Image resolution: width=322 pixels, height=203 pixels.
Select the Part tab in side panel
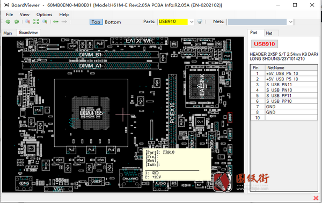[254, 33]
